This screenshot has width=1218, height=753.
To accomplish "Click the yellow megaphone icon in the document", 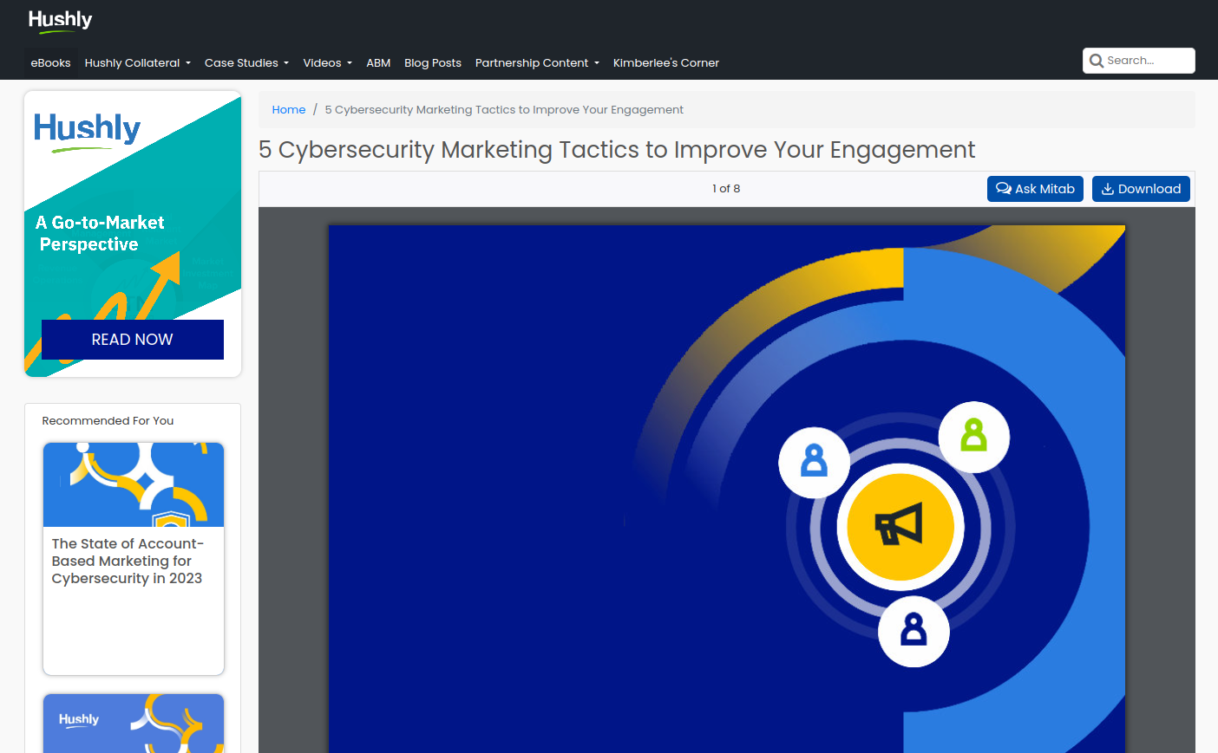I will (x=900, y=526).
